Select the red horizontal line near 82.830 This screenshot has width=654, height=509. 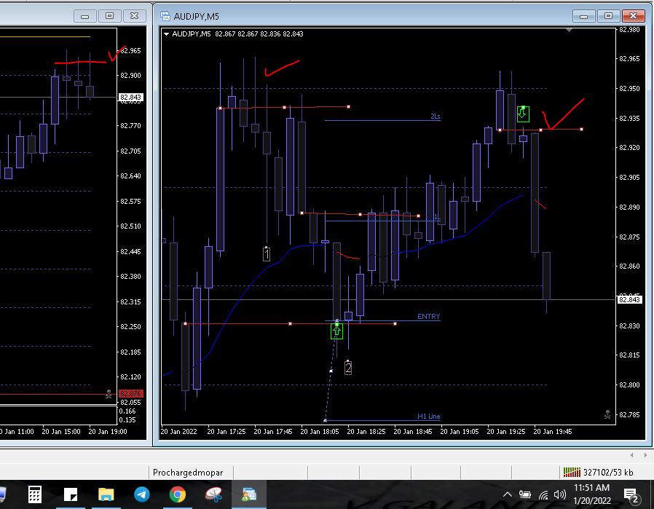pyautogui.click(x=291, y=323)
